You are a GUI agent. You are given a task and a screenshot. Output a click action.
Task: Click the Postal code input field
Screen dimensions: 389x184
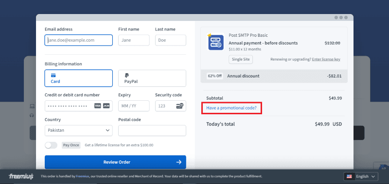point(152,130)
